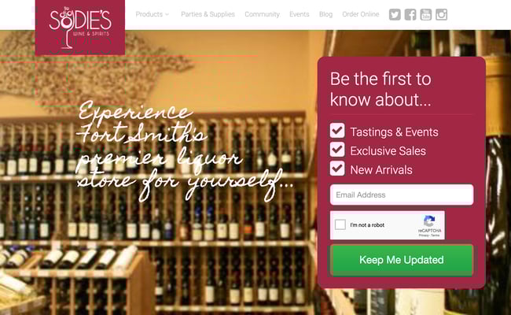Uncheck the Exclusive Sales checkbox
511x315 pixels.
(x=337, y=150)
